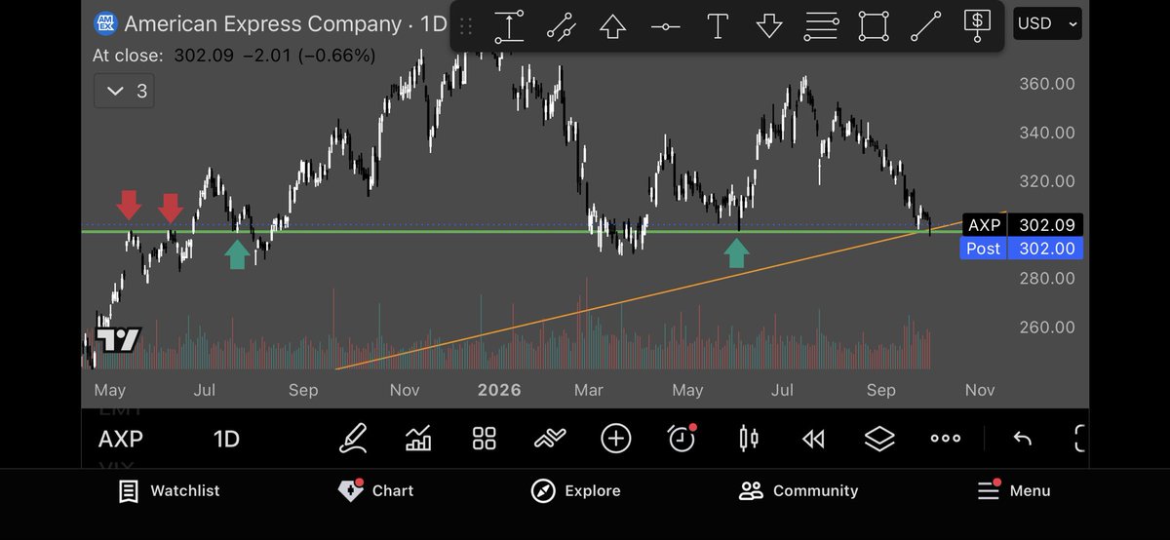Select the arrow up mark tool
The image size is (1170, 540).
[x=613, y=26]
